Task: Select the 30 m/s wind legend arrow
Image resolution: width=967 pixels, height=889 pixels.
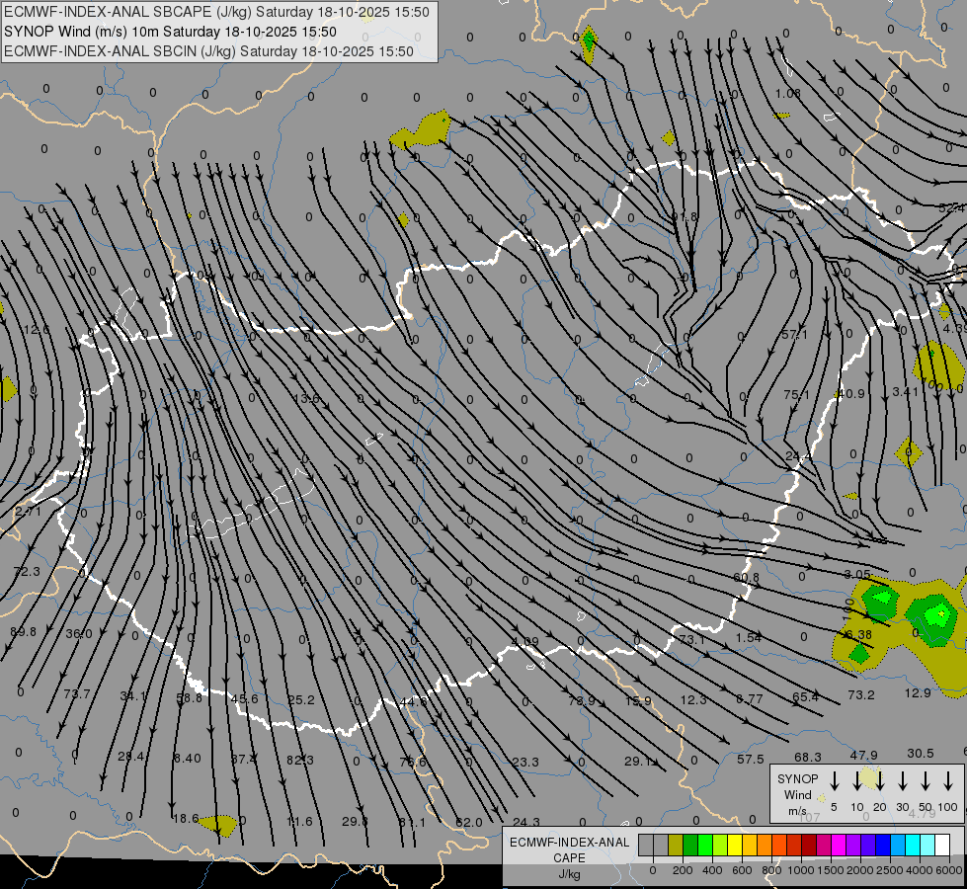Action: click(x=903, y=781)
